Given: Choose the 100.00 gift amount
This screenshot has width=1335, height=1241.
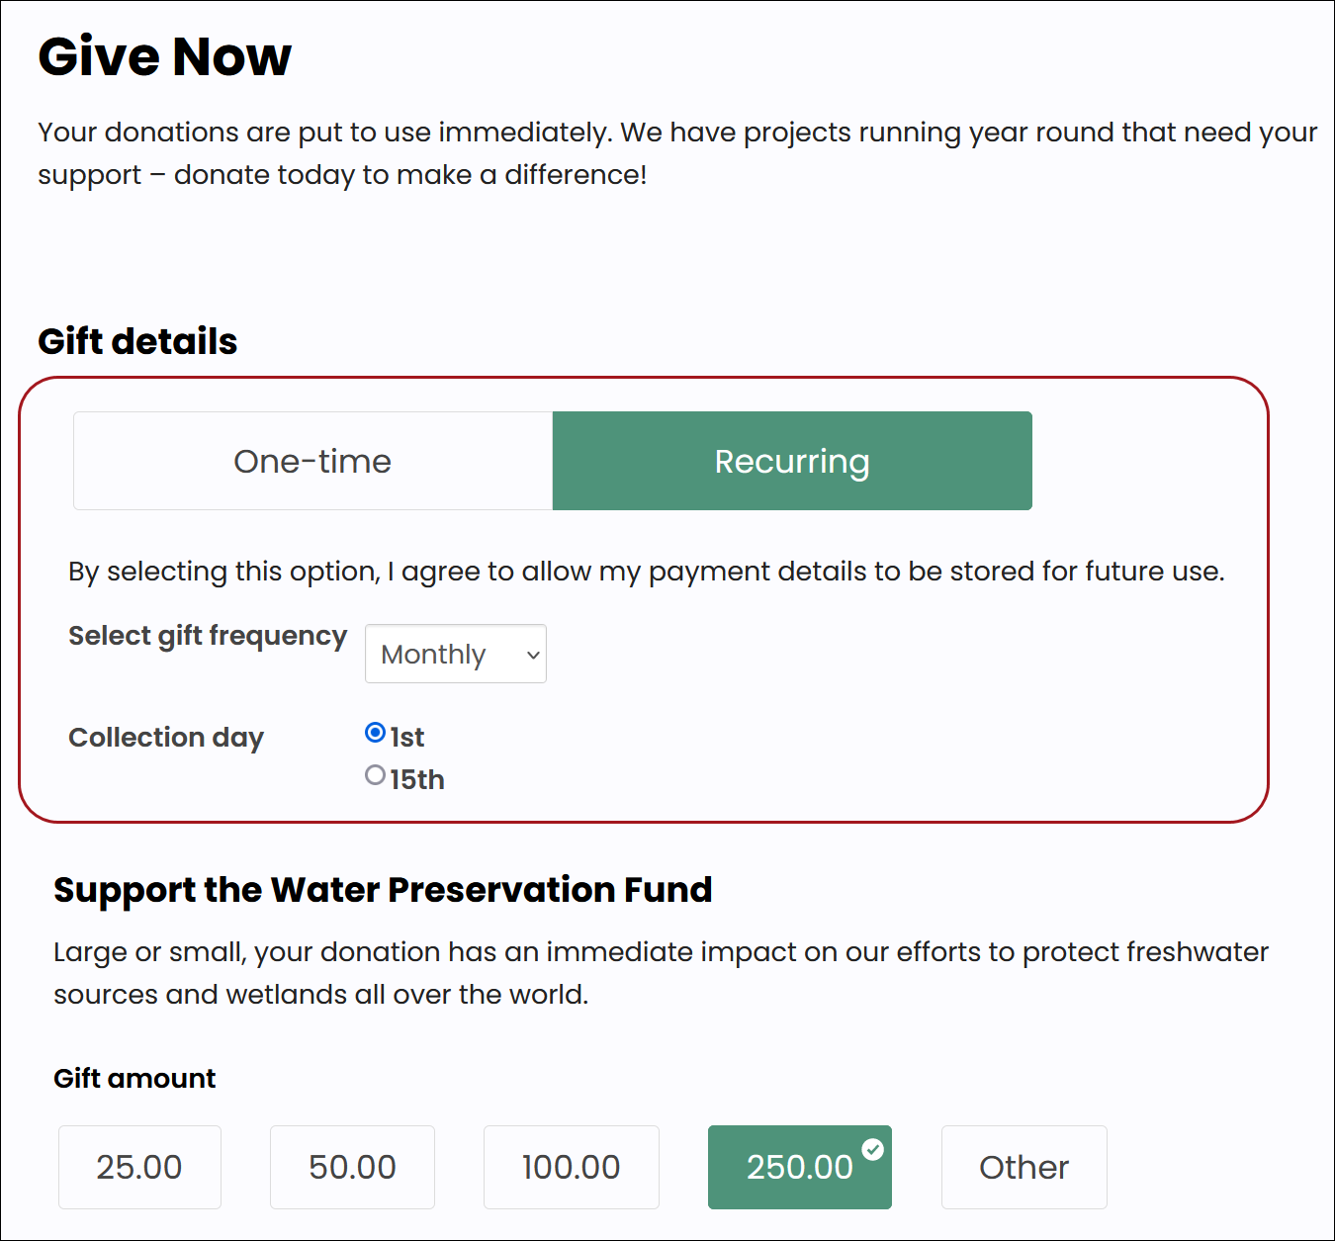Looking at the screenshot, I should (x=571, y=1167).
